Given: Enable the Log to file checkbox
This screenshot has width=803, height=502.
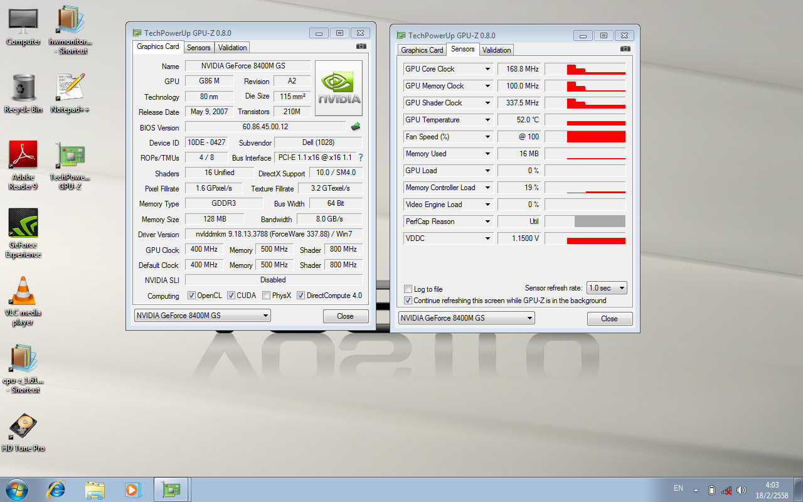Looking at the screenshot, I should point(408,289).
